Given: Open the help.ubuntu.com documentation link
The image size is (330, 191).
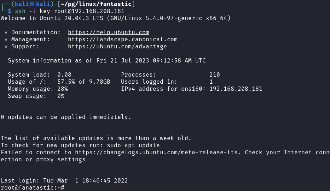Looking at the screenshot, I should pos(108,32).
